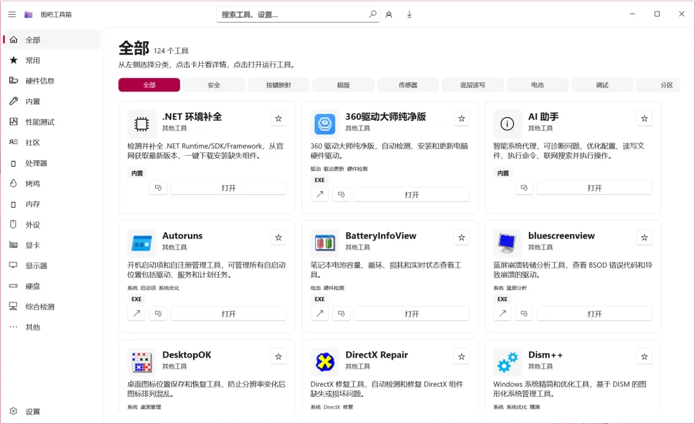Open bluescreenview via 打开 button
The image size is (695, 424).
coord(595,314)
